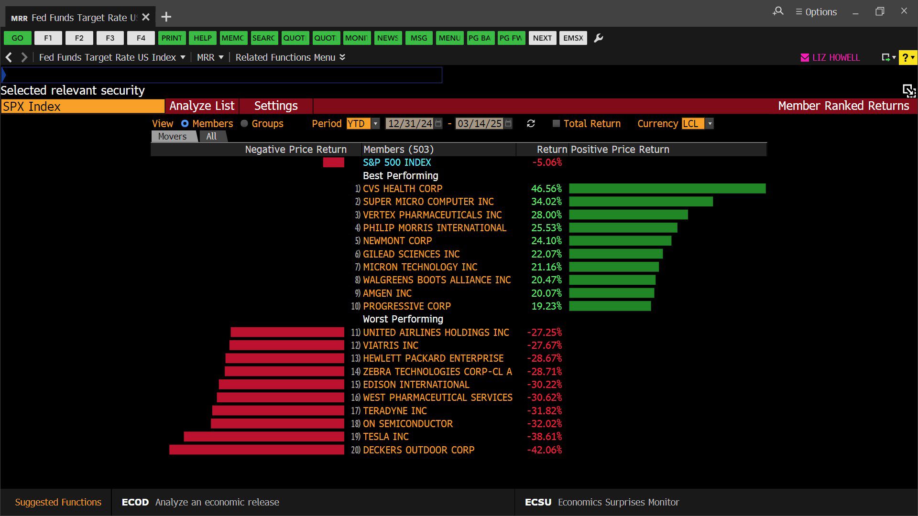
Task: Switch to the All tab
Action: coord(211,137)
